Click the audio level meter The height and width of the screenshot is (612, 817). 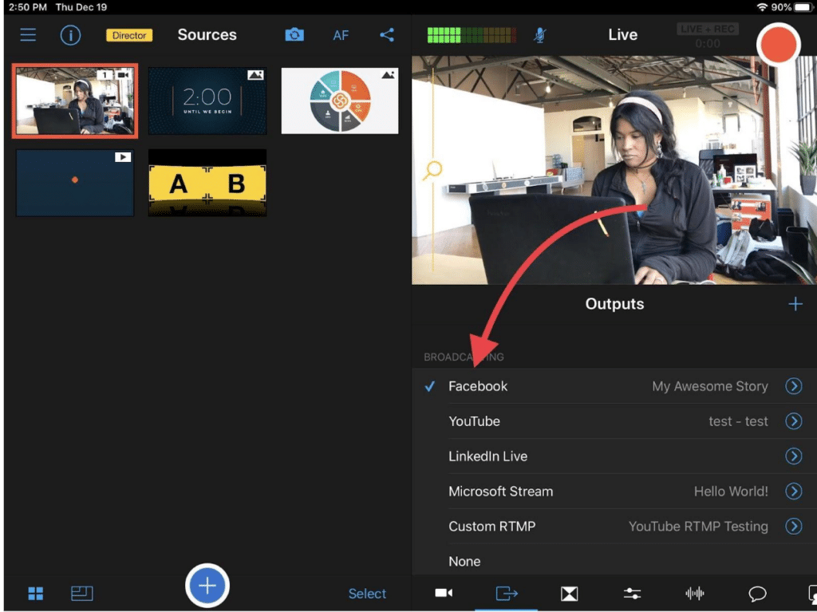pyautogui.click(x=472, y=35)
